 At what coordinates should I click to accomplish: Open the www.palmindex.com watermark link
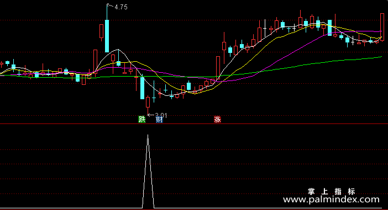pos(331,200)
